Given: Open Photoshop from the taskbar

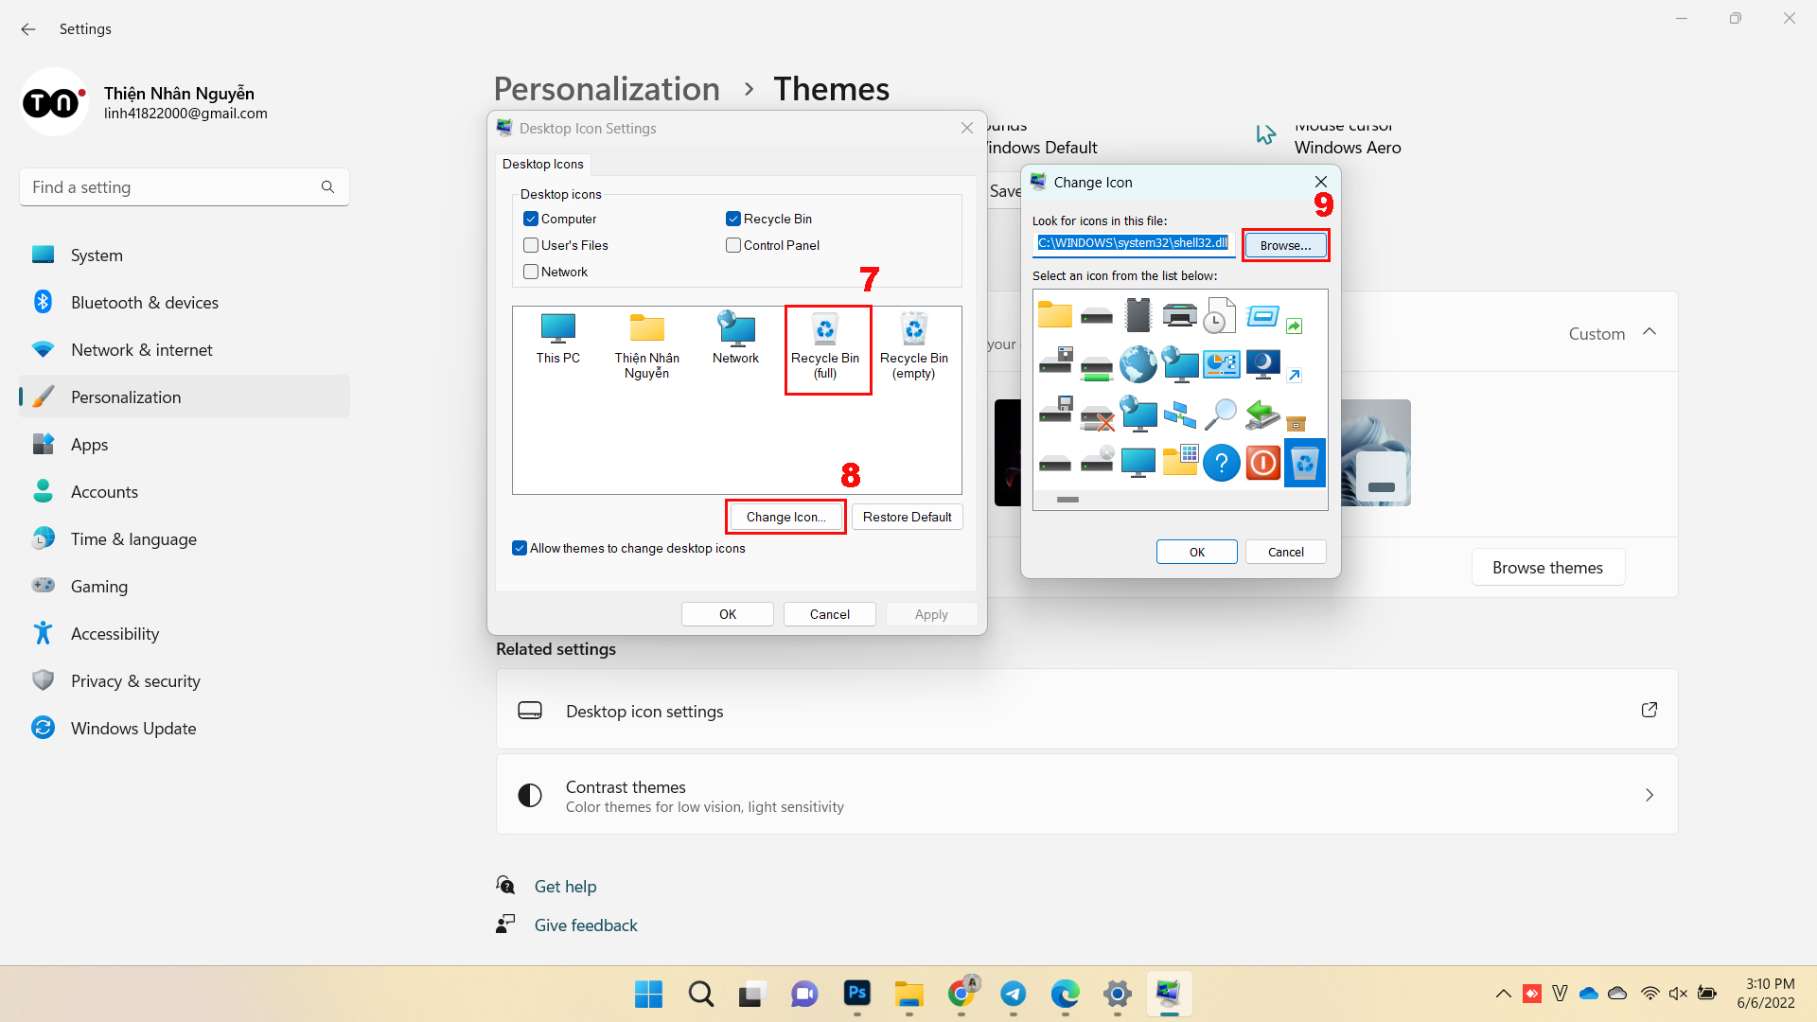Looking at the screenshot, I should (856, 994).
